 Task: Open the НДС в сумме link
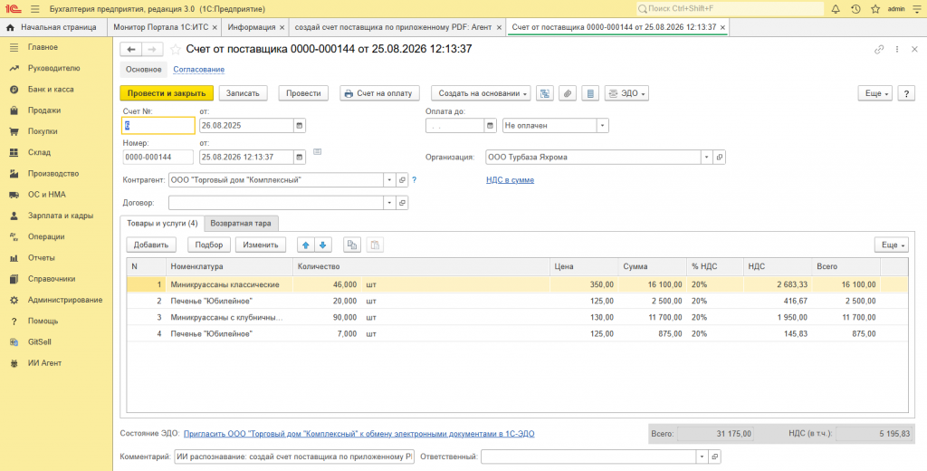[510, 180]
